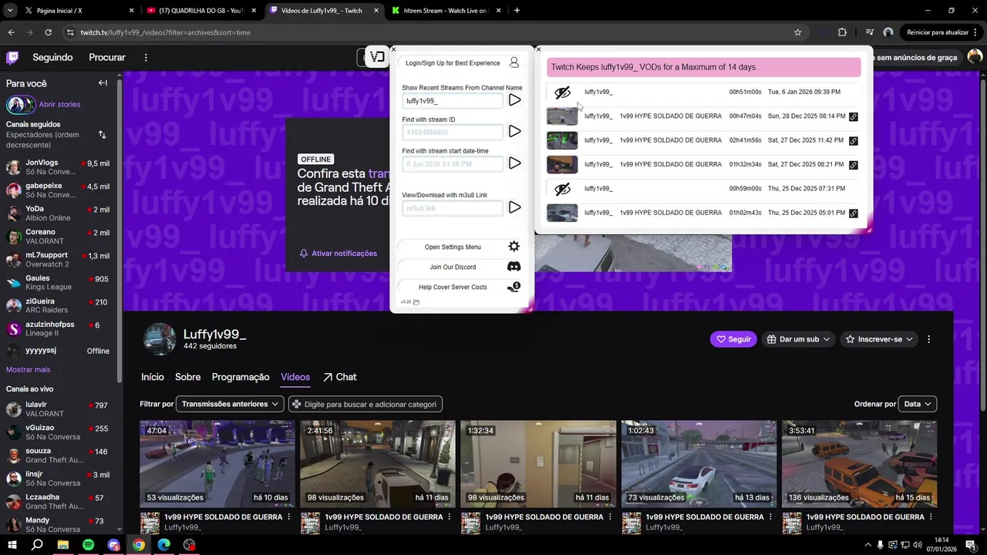
Task: Close the VOD results list panel
Action: pyautogui.click(x=538, y=49)
